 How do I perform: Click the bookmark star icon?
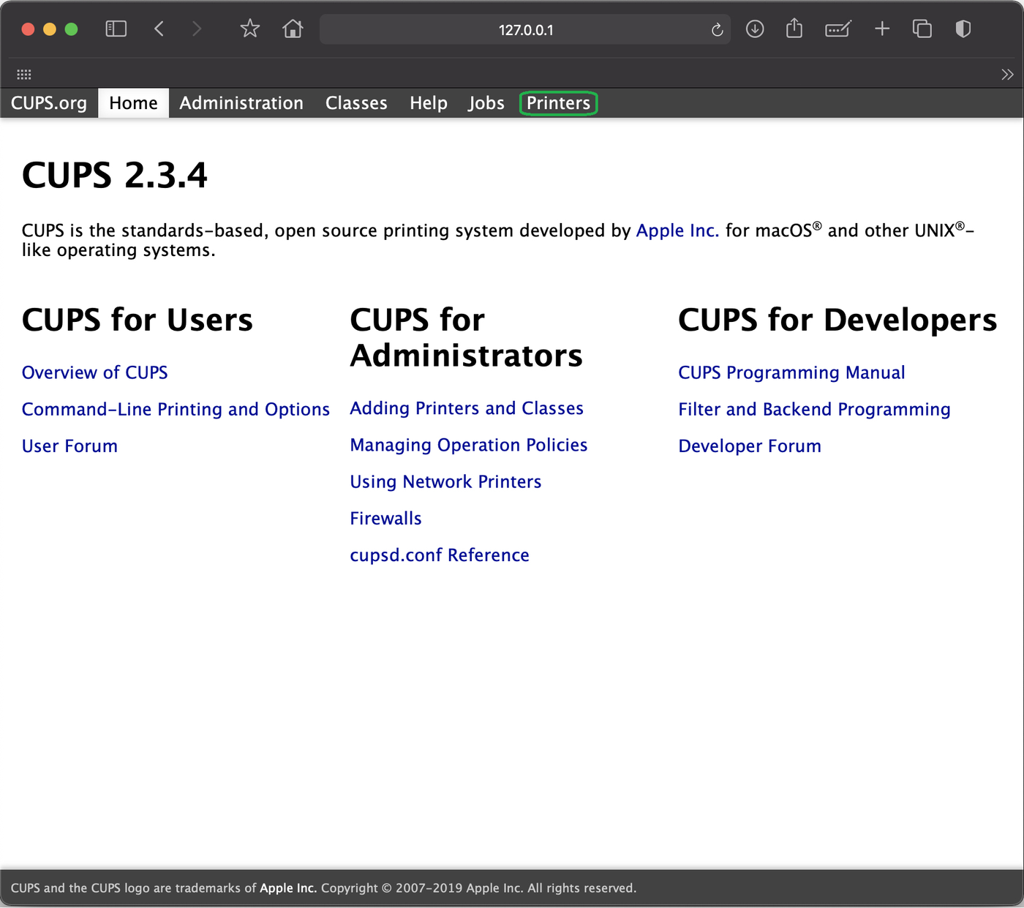click(250, 29)
